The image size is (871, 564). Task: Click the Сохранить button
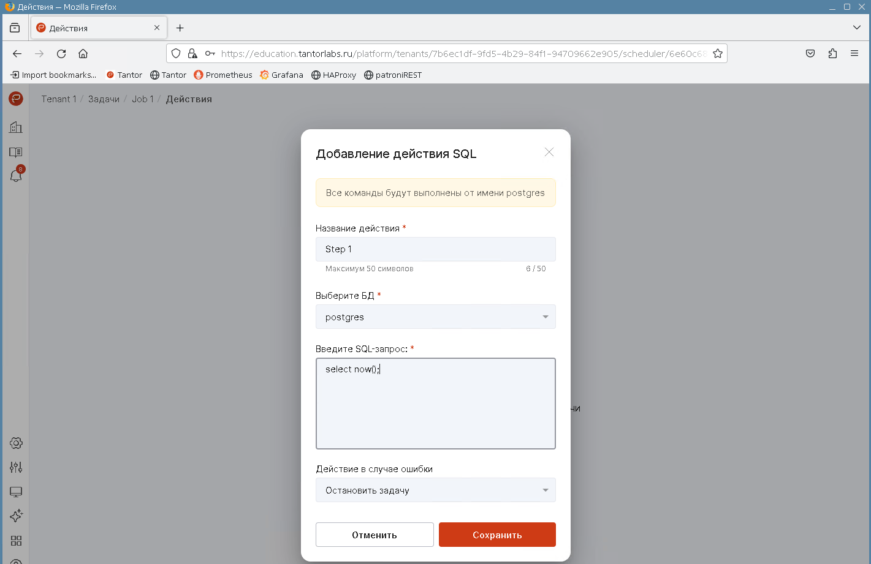click(497, 535)
